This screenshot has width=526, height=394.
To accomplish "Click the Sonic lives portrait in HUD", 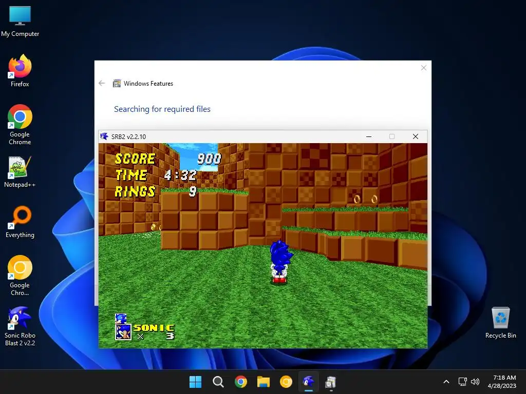I will tap(123, 332).
